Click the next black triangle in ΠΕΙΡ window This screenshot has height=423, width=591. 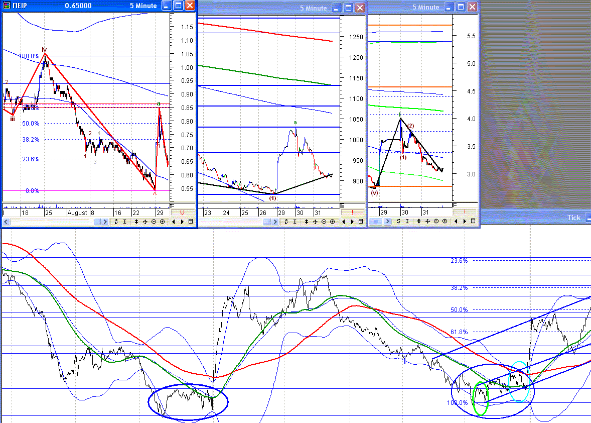coord(182,222)
